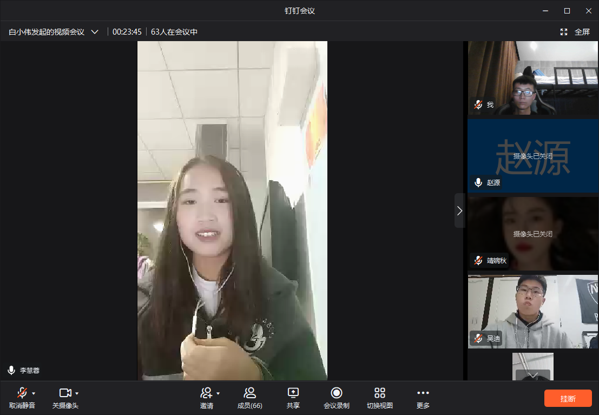Click the 李慧蓉 speaker microphone icon
Viewport: 599px width, 415px height.
tap(11, 371)
